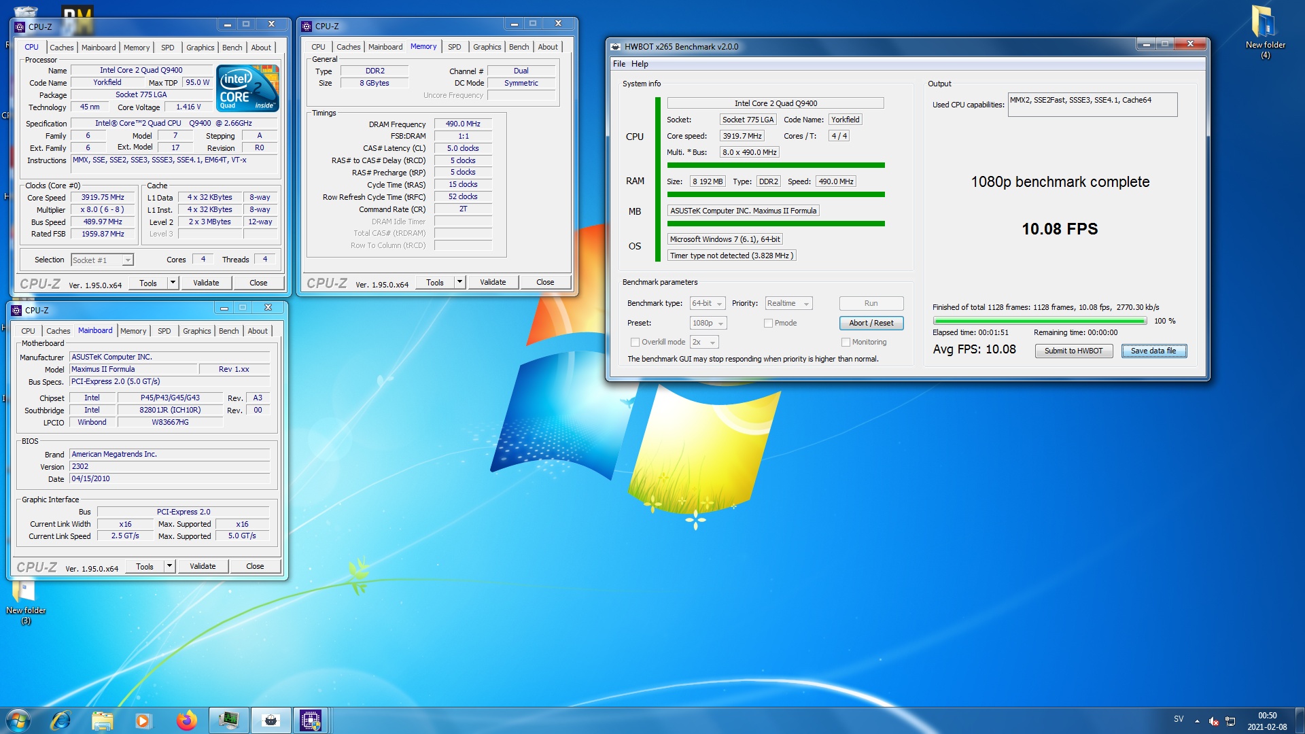Open the Benchmark type 64-bit dropdown
This screenshot has height=734, width=1305.
pos(708,304)
